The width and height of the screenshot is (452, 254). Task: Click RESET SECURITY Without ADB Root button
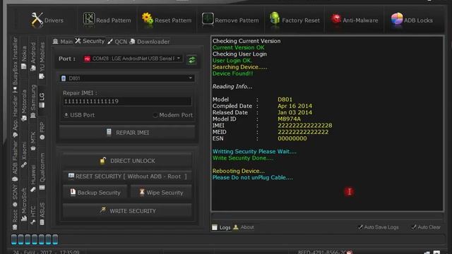pos(127,176)
